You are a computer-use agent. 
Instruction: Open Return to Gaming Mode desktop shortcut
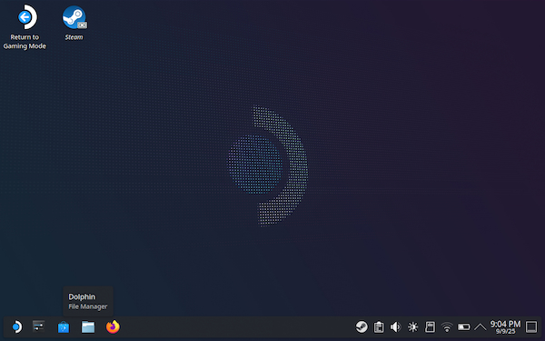(25, 26)
